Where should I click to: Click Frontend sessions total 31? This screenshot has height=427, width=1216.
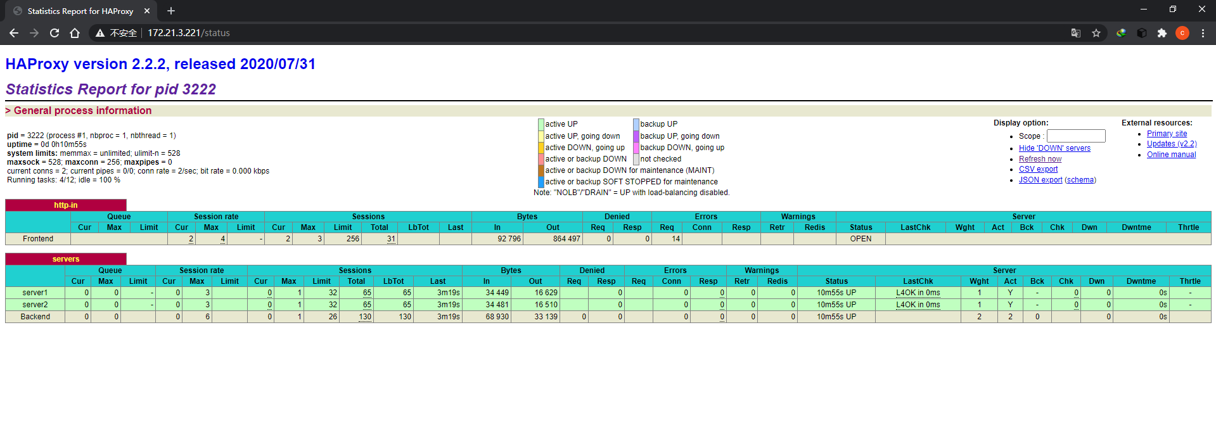[x=391, y=239]
